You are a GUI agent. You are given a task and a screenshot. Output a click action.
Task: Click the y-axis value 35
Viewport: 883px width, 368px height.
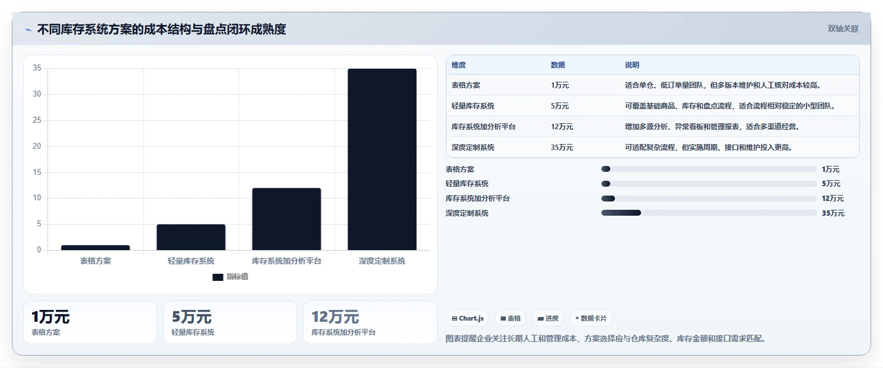pos(37,68)
